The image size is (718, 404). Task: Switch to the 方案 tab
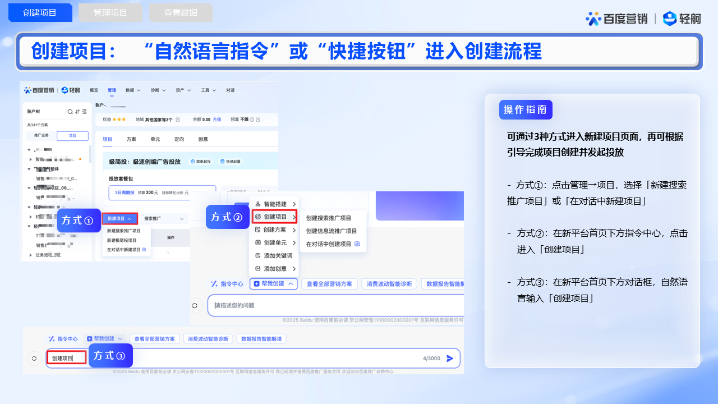point(131,139)
